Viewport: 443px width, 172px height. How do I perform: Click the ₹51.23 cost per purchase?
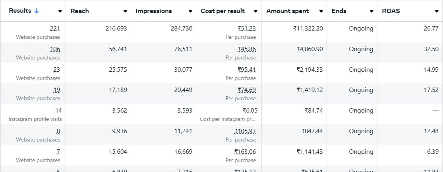tap(246, 29)
